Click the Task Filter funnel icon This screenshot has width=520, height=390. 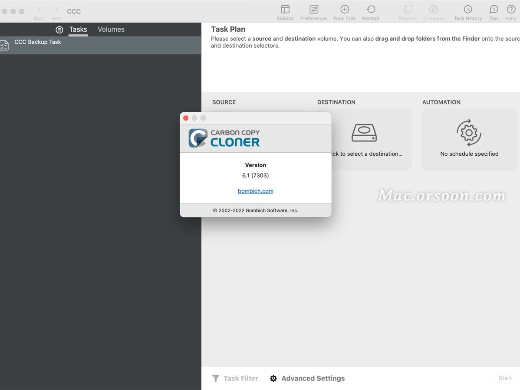point(216,378)
